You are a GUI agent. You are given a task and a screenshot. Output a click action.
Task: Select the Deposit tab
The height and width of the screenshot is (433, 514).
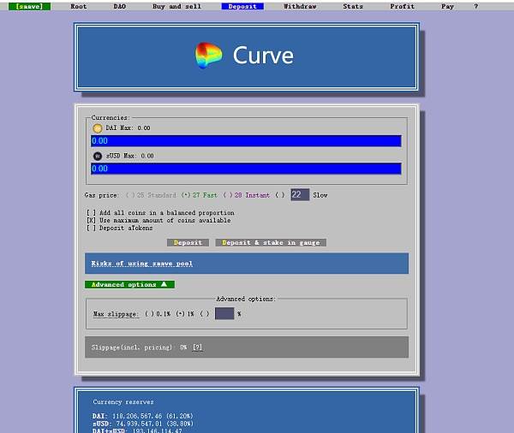[x=242, y=6]
